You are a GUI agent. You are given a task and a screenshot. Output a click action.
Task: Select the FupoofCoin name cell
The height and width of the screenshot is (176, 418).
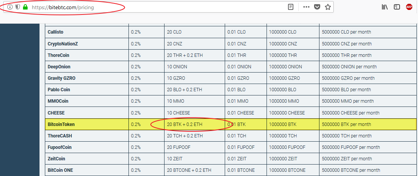87,147
